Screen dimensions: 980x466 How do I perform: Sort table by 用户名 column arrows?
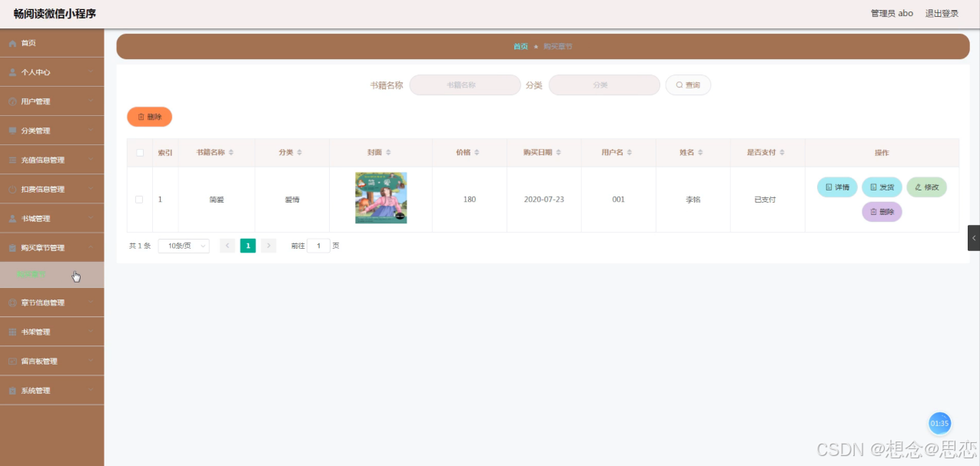pyautogui.click(x=630, y=153)
